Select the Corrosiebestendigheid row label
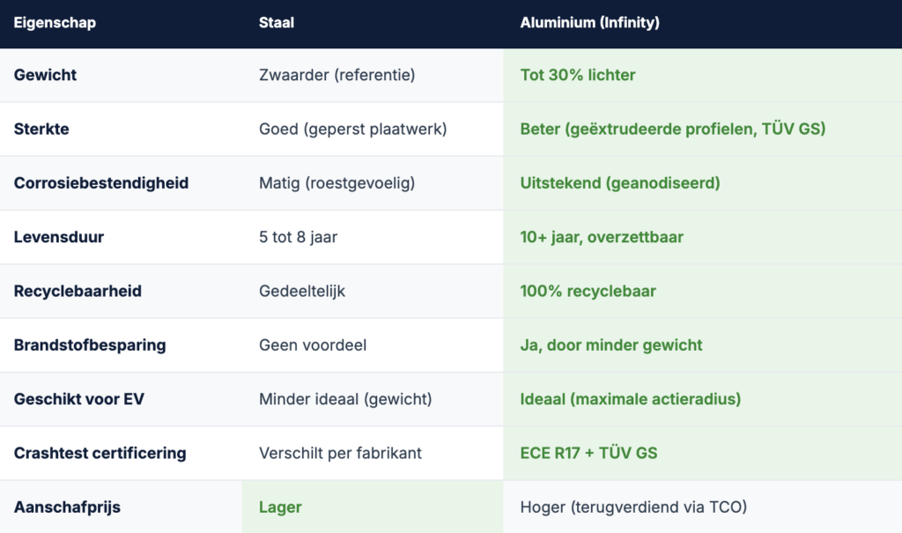 101,183
